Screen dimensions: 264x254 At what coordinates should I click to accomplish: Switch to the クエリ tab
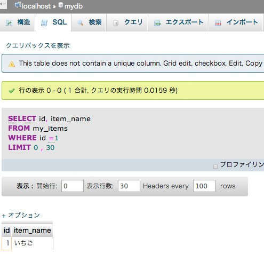127,22
